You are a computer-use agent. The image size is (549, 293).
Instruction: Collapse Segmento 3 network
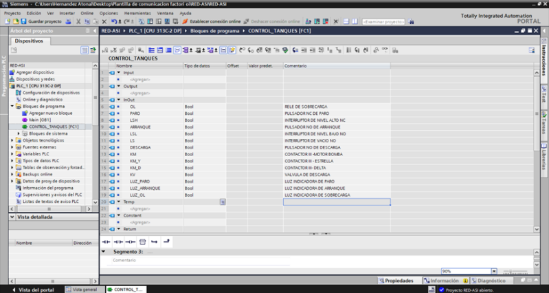[104, 252]
